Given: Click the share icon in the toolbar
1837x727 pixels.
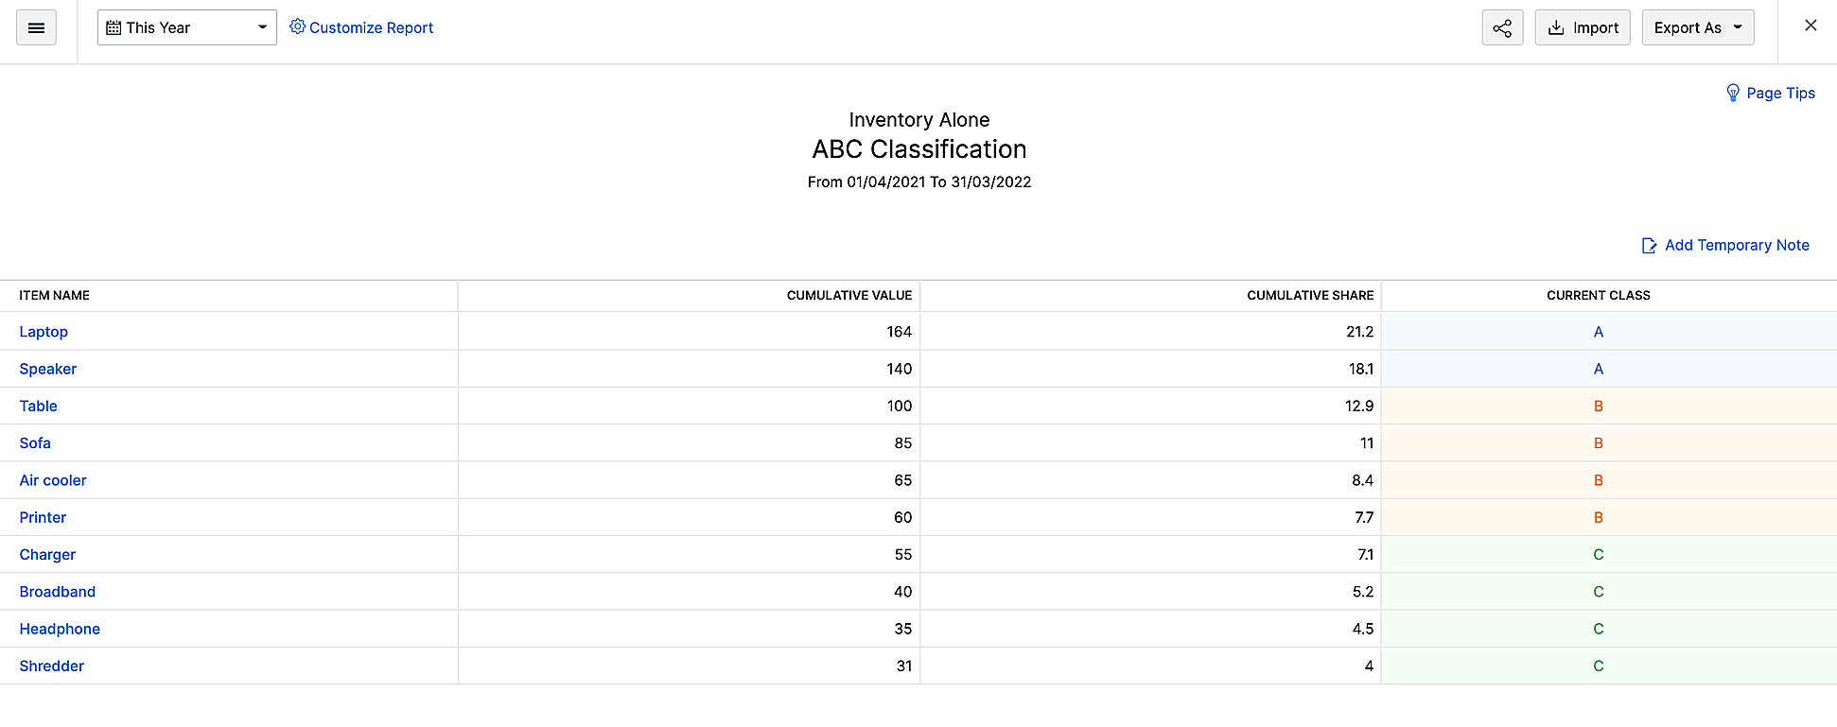Looking at the screenshot, I should coord(1502,27).
